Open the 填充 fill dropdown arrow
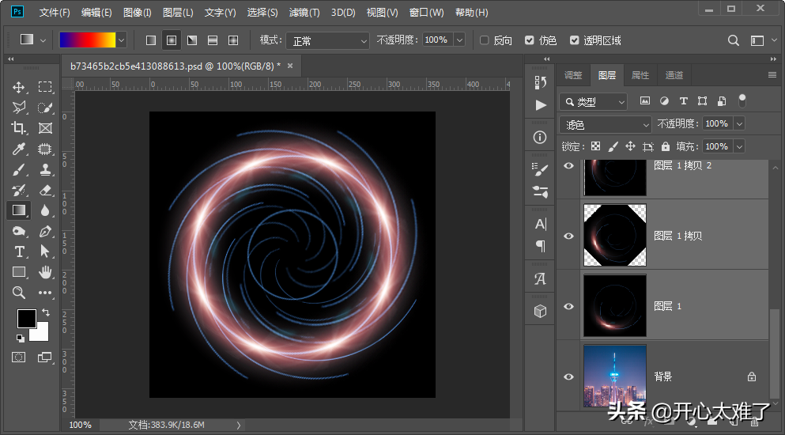The height and width of the screenshot is (435, 785). (739, 146)
